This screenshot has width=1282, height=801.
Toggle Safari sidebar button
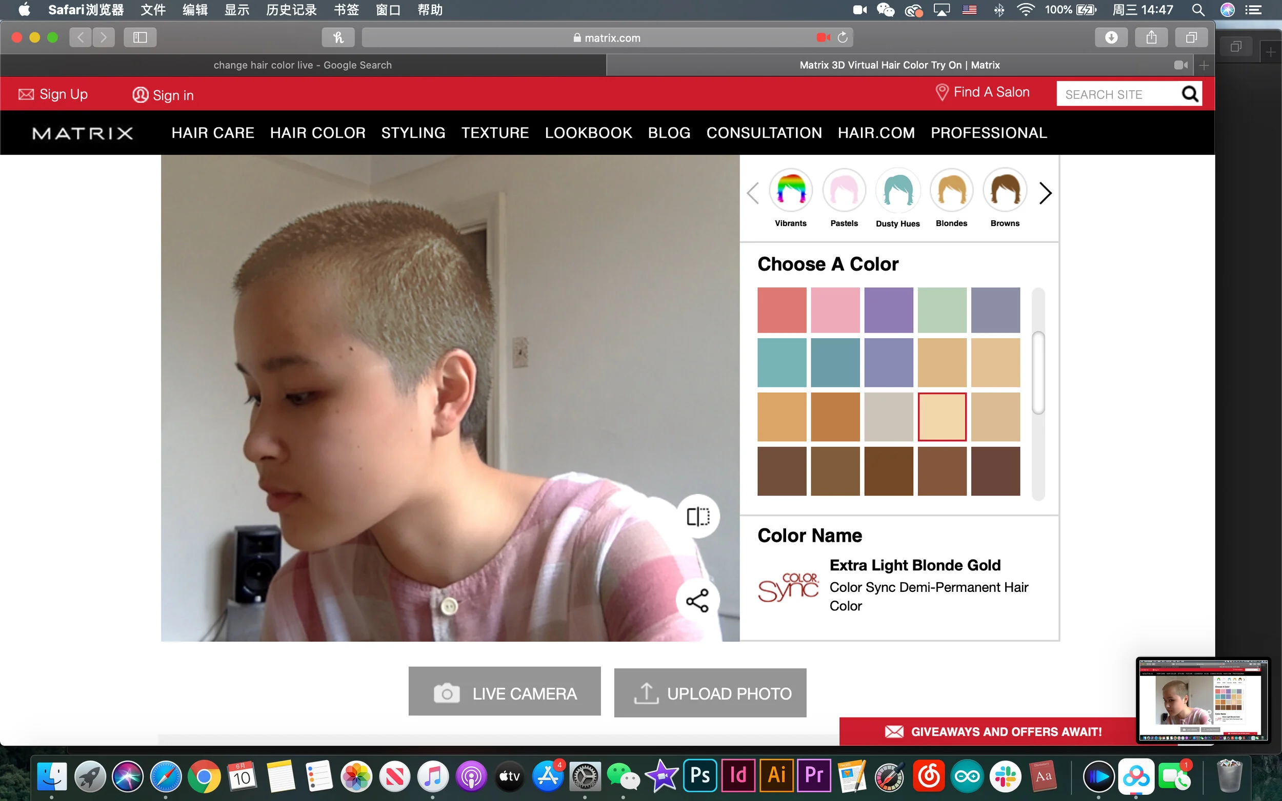coord(140,37)
